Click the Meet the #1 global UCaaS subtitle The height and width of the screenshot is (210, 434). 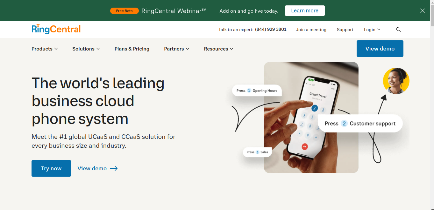[x=103, y=141]
